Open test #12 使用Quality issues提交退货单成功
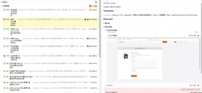 point(50,40)
